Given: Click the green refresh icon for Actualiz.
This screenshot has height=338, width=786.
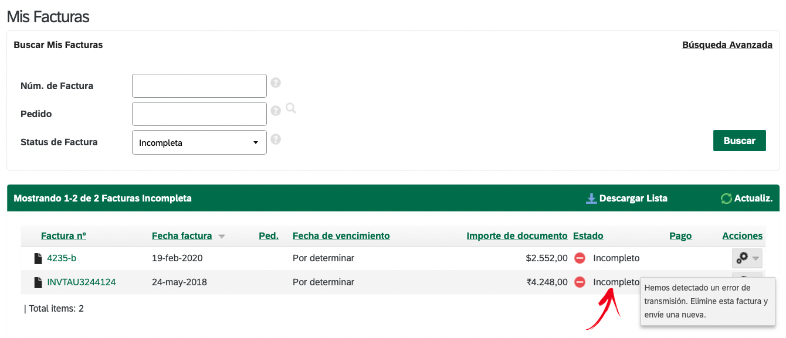Looking at the screenshot, I should click(x=726, y=199).
